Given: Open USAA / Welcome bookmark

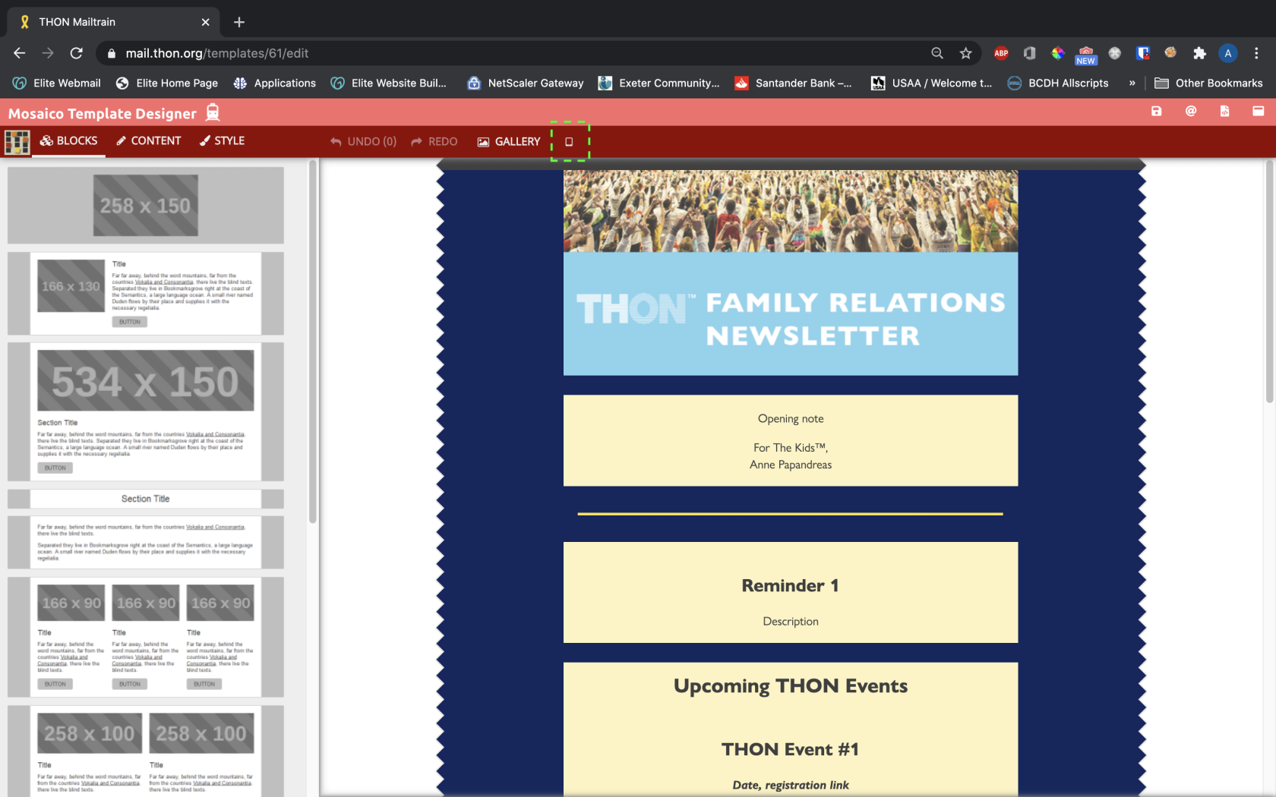Looking at the screenshot, I should click(x=932, y=83).
